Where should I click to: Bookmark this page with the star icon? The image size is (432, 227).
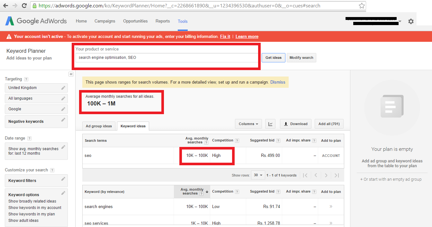point(362,6)
